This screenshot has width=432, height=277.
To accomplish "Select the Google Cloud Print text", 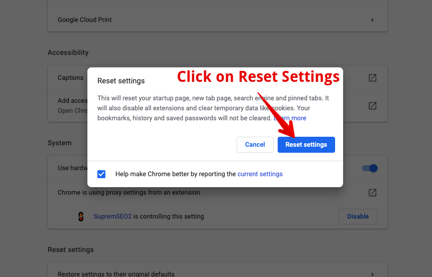I will (x=84, y=20).
